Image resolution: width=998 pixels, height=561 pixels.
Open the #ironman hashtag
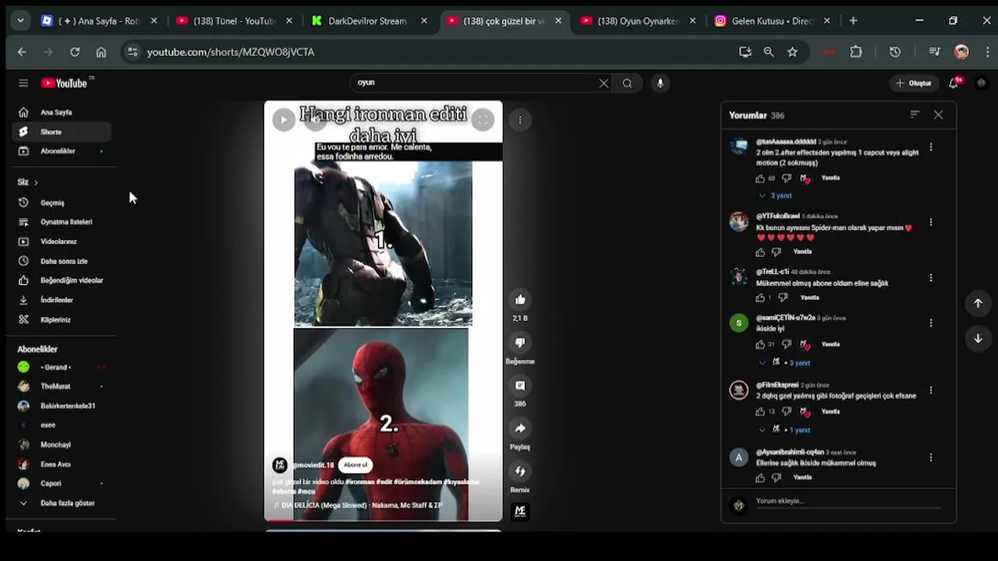pos(360,482)
